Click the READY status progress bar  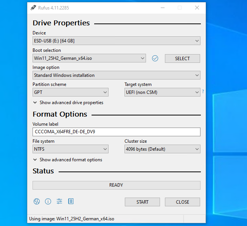click(x=117, y=185)
